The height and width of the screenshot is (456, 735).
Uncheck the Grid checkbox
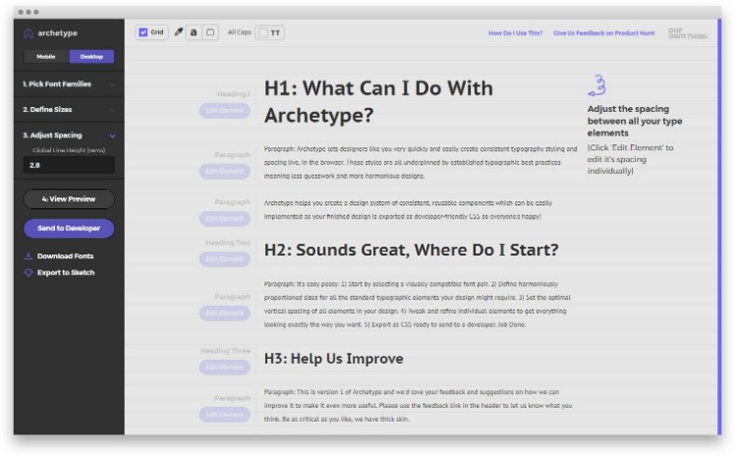point(143,32)
